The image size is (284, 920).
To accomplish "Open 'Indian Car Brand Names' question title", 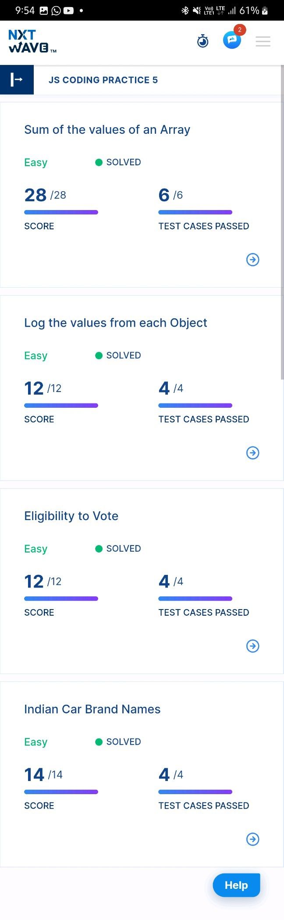I will [x=92, y=709].
